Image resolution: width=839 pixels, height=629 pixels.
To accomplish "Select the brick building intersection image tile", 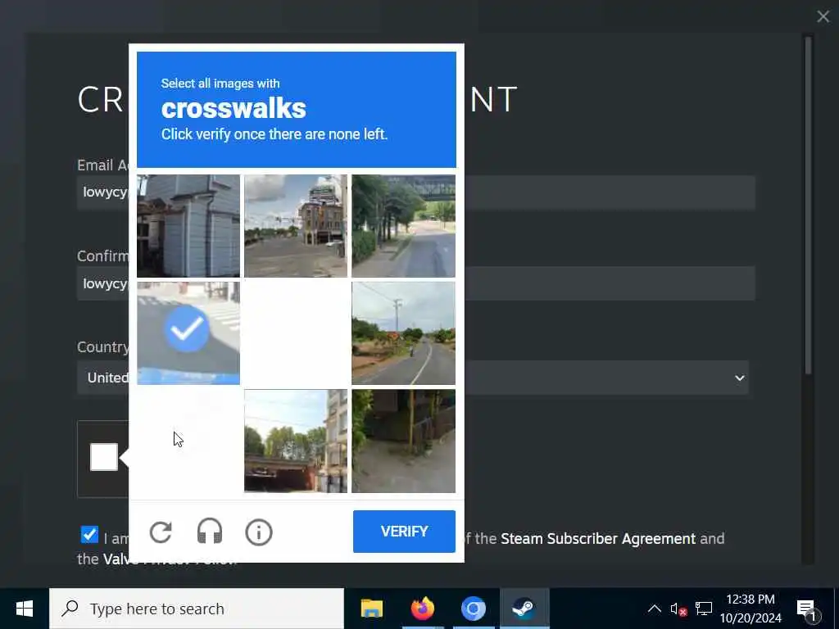I will tap(296, 226).
